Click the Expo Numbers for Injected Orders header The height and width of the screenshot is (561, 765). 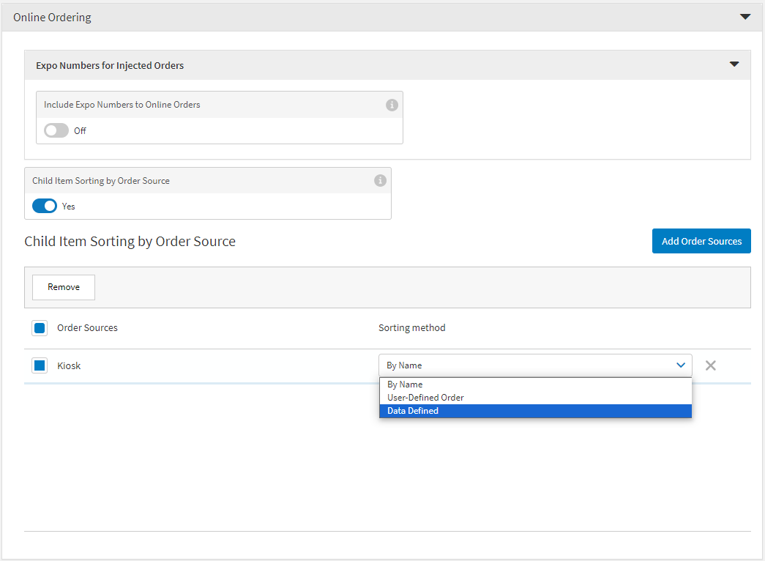point(110,65)
